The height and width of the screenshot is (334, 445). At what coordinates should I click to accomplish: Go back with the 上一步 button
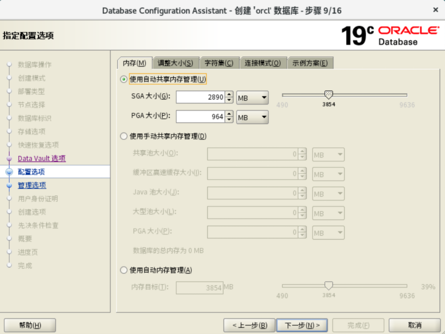pos(249,325)
